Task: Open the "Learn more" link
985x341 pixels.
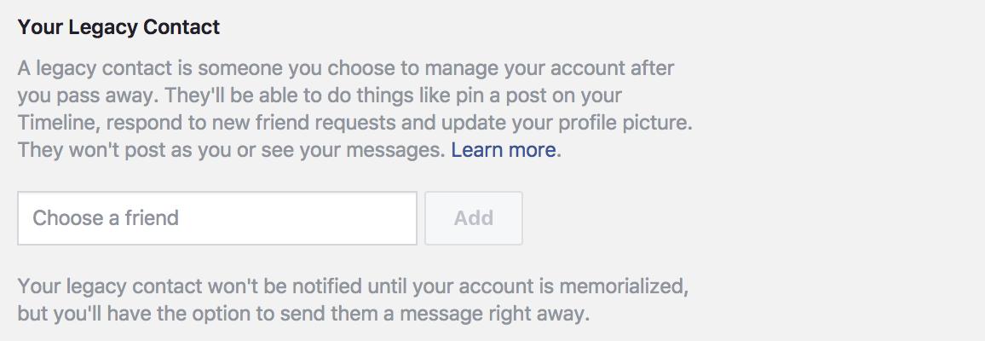Action: point(504,151)
